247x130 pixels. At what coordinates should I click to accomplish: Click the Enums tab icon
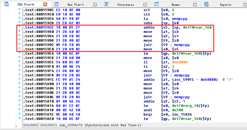click(156, 4)
